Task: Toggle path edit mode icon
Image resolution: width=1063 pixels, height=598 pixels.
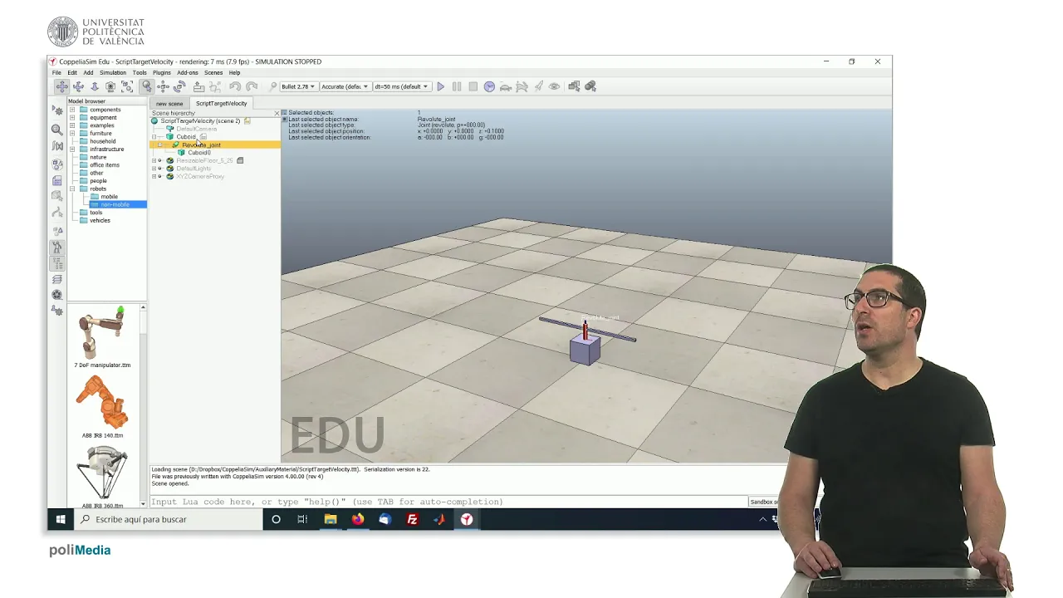Action: (x=57, y=213)
